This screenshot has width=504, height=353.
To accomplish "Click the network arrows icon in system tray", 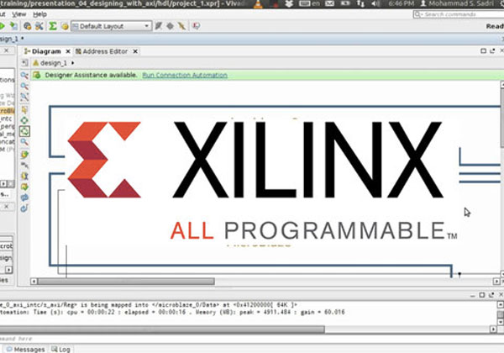I will [x=360, y=4].
